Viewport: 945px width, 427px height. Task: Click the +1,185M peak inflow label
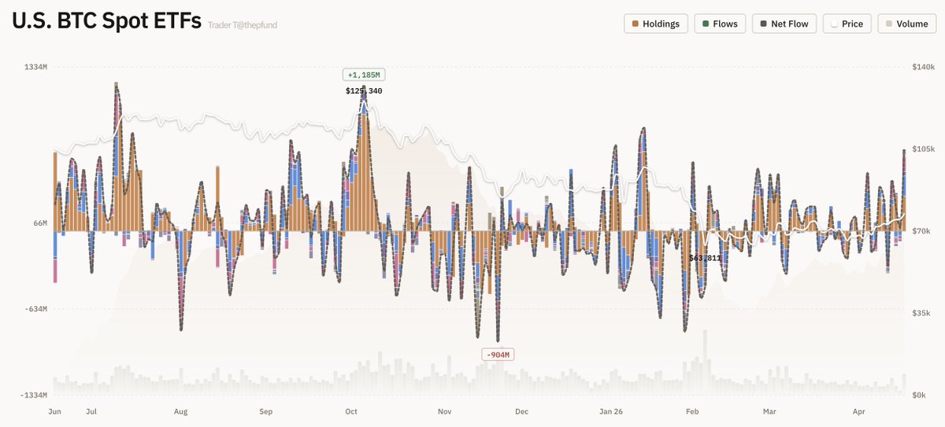364,75
